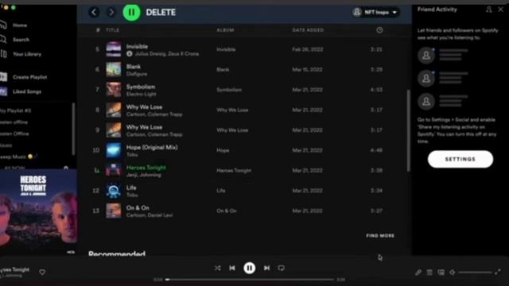
Task: Click the DELETE playlist title
Action: click(161, 13)
